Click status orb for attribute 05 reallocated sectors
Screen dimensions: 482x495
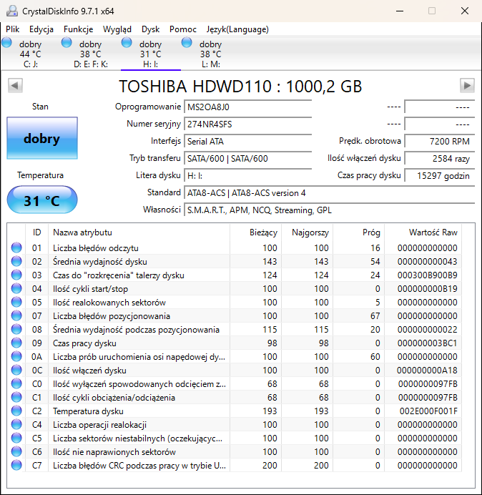coord(16,303)
